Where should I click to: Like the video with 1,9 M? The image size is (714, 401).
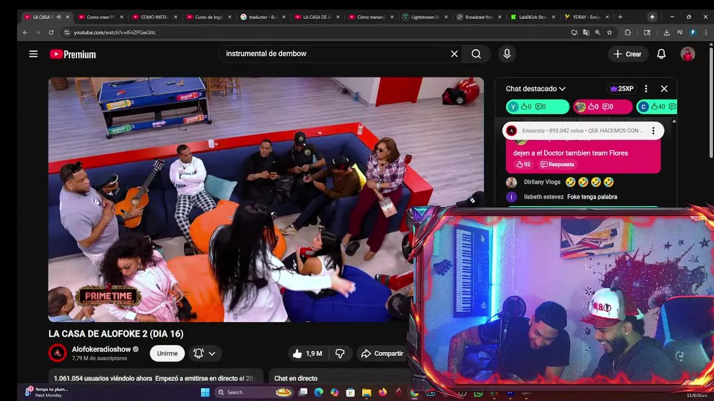(x=307, y=353)
